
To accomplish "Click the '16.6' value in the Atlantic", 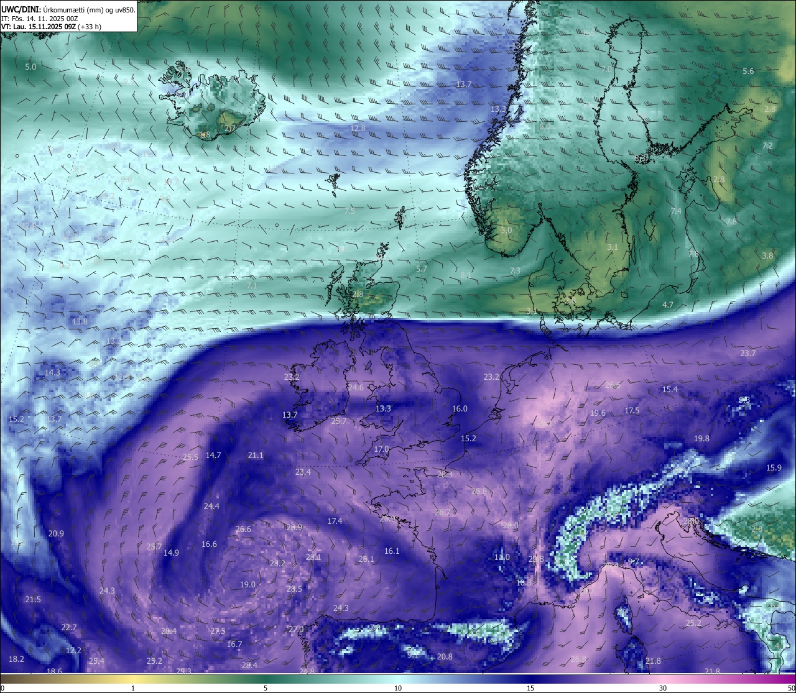I will click(x=209, y=544).
